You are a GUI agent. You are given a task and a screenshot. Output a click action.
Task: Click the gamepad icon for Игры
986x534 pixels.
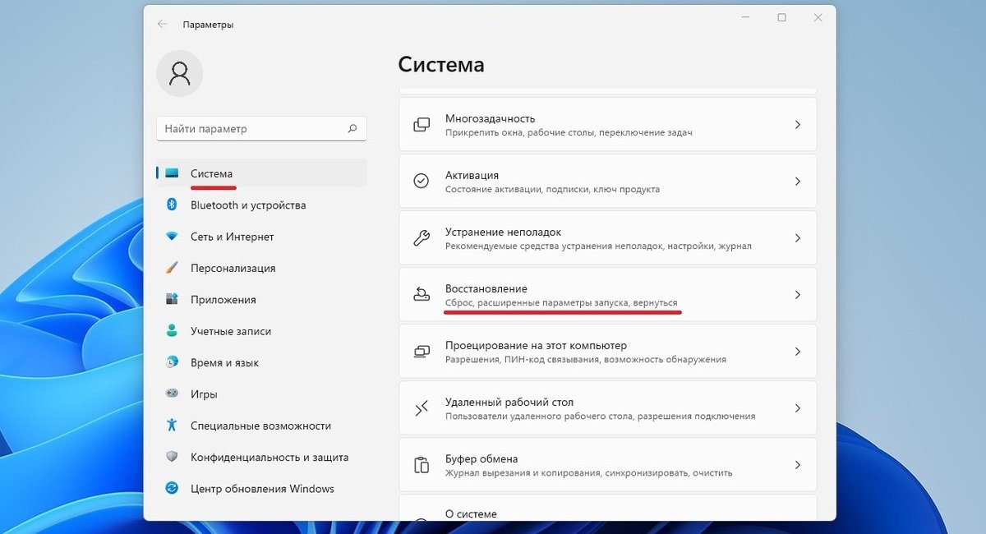pos(172,394)
